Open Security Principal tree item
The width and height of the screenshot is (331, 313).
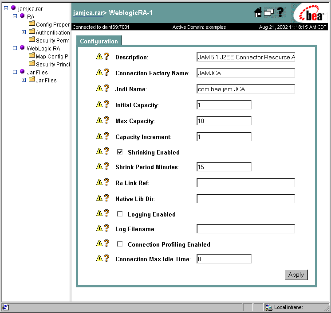pyautogui.click(x=53, y=65)
